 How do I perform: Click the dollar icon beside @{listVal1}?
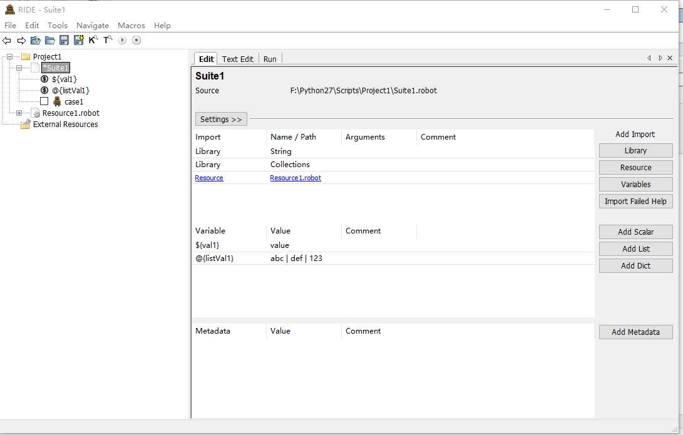pos(44,90)
